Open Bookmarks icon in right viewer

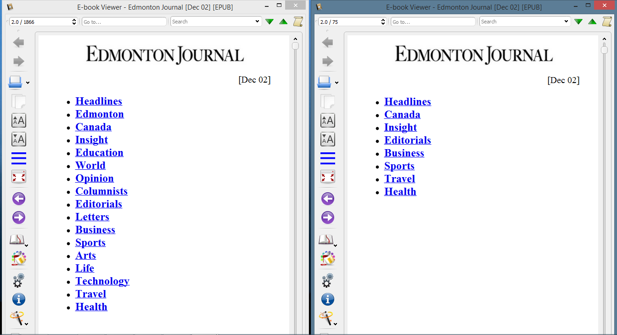click(325, 240)
